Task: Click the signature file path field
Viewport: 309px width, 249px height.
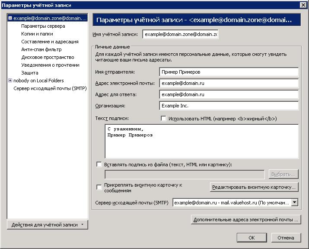Action: click(x=185, y=175)
